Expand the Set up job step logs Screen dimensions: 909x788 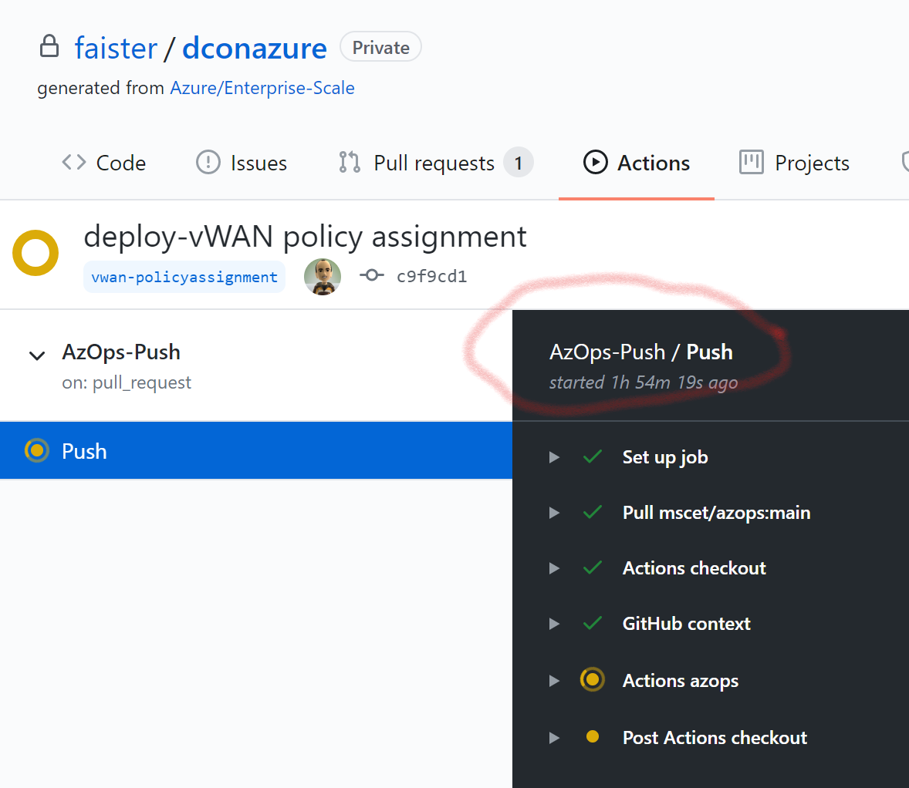[x=554, y=456]
